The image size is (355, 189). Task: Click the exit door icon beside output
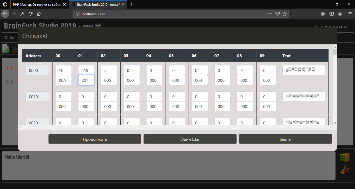(345, 157)
